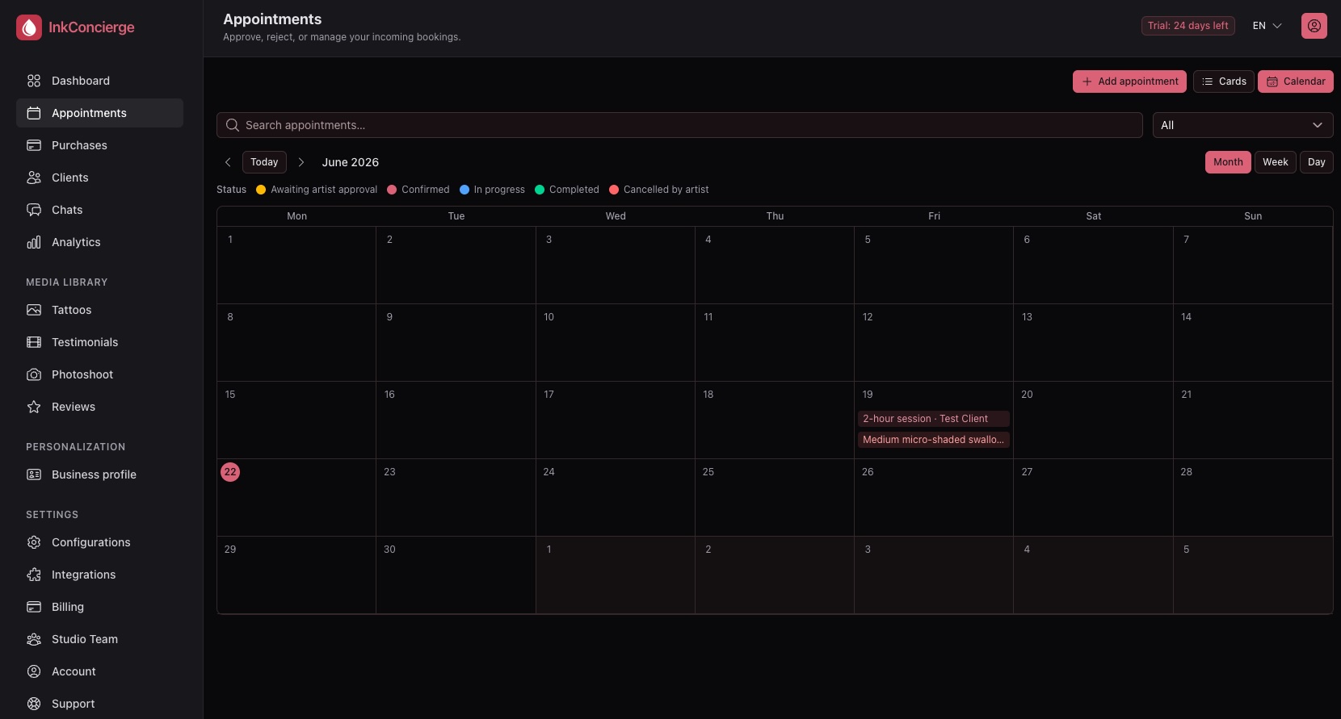Click the Integrations puzzle icon
This screenshot has height=719, width=1341.
[34, 575]
